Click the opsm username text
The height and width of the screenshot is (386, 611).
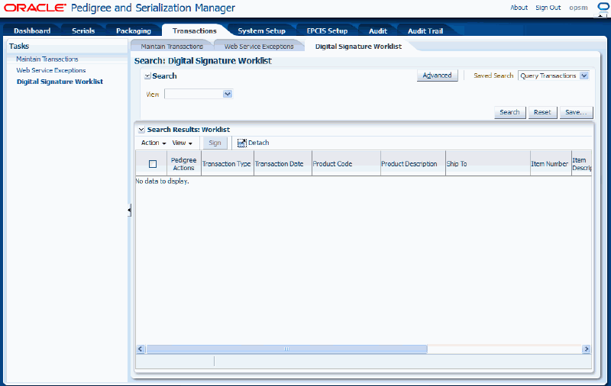[x=578, y=8]
